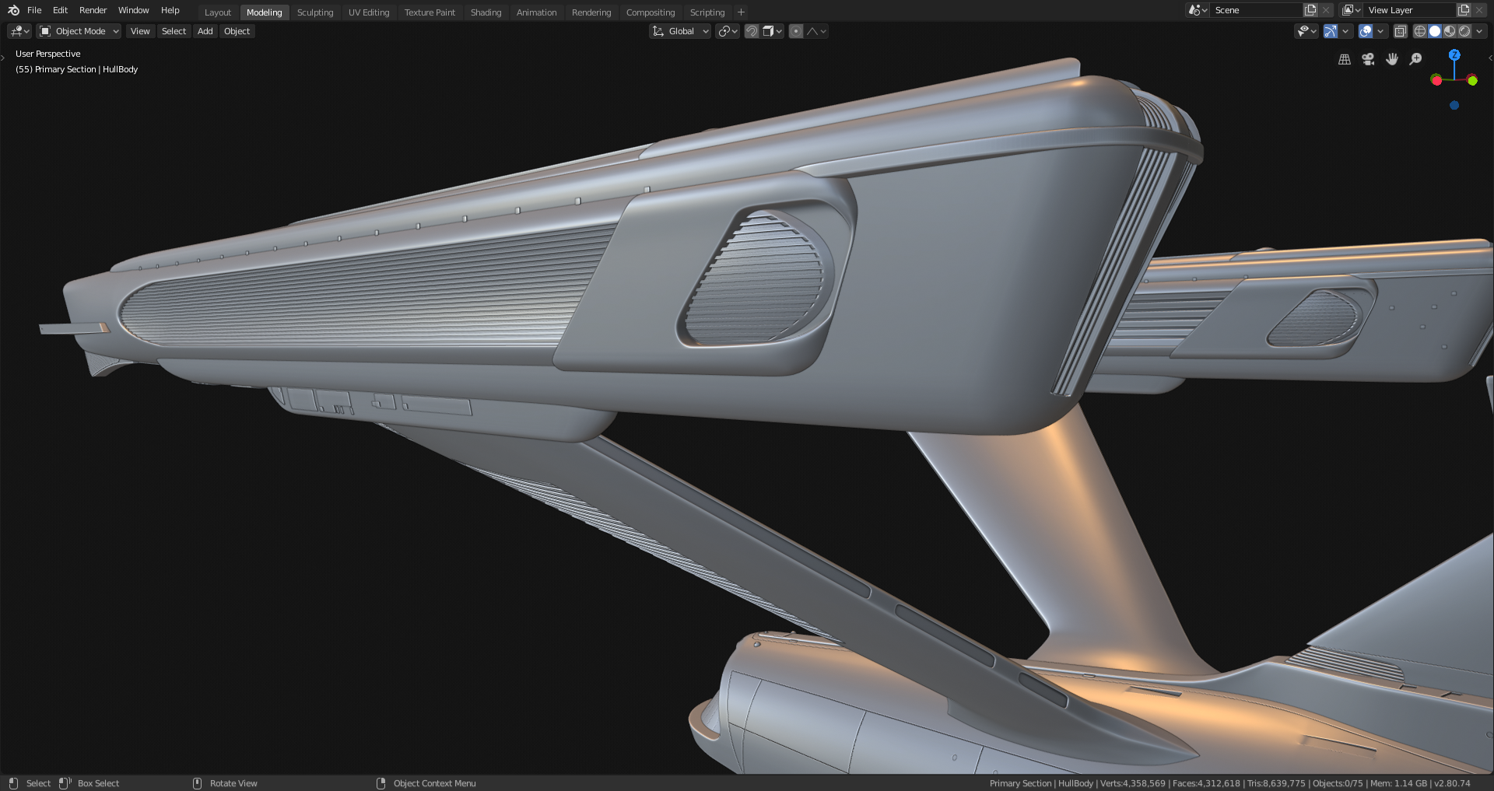The width and height of the screenshot is (1494, 791).
Task: Open the Window menu
Action: pyautogui.click(x=133, y=10)
